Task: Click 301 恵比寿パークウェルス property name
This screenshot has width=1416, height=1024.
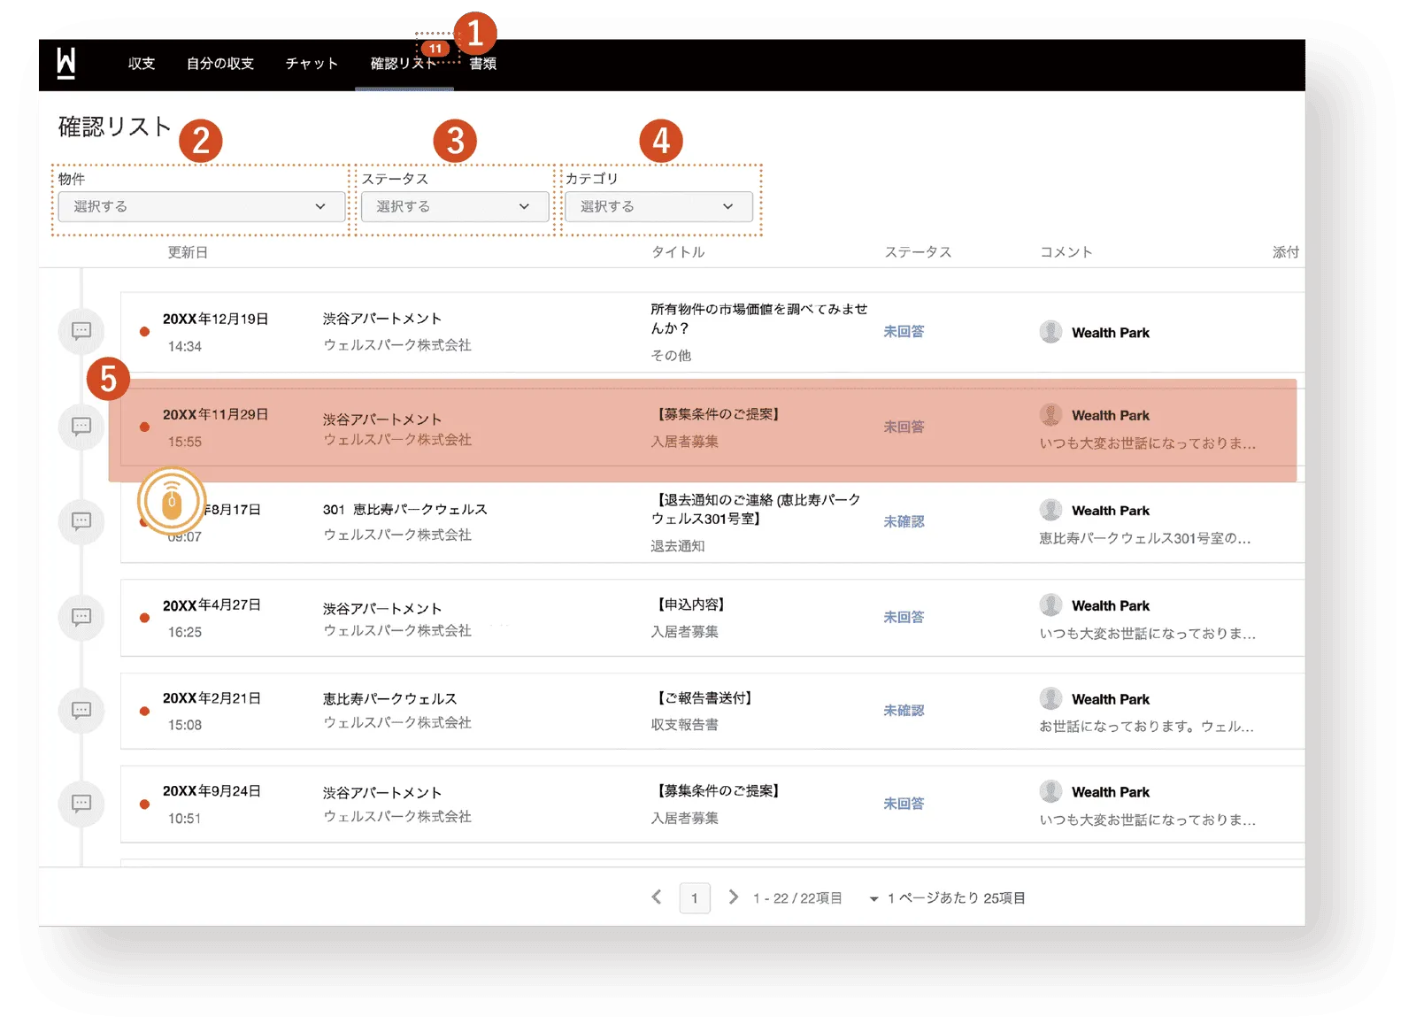Action: tap(405, 509)
